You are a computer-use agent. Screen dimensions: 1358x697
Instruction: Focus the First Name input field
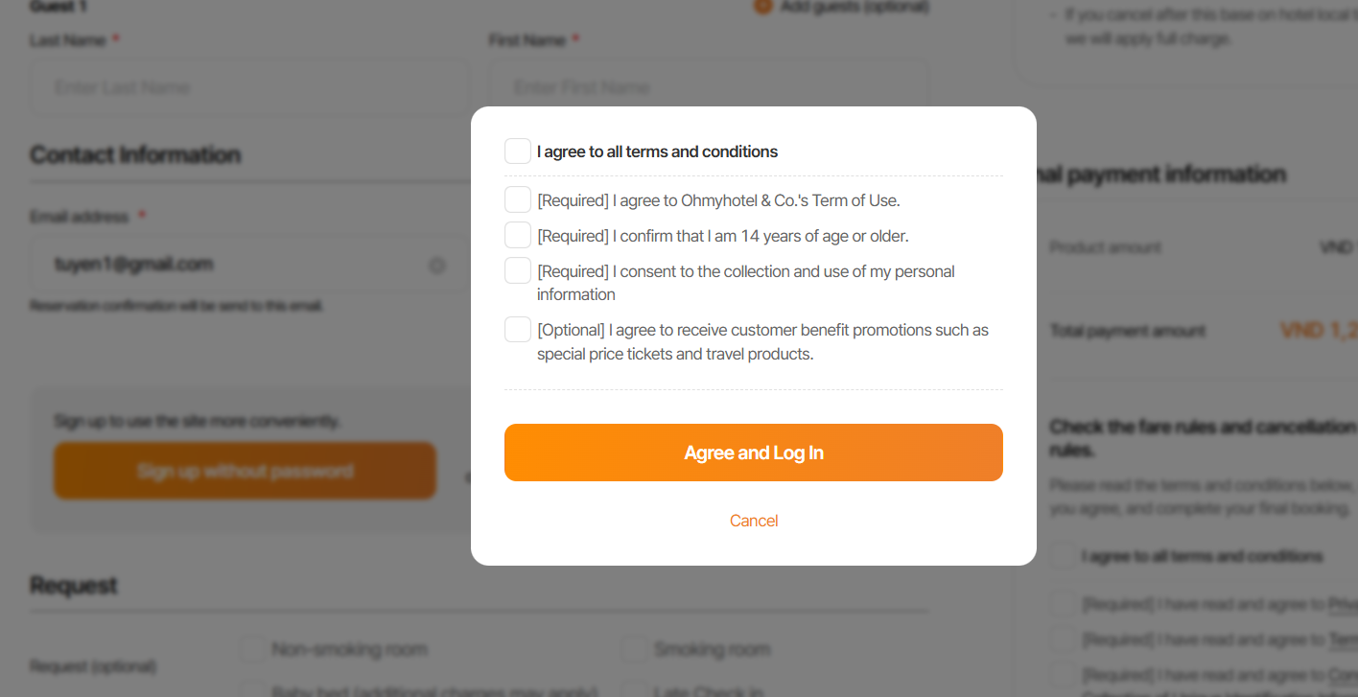tap(708, 88)
